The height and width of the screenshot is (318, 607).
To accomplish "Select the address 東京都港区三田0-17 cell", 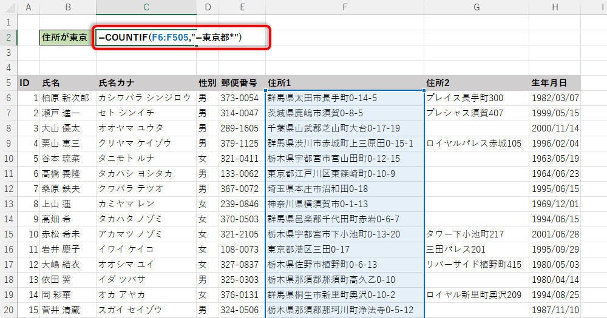I will pos(344,249).
